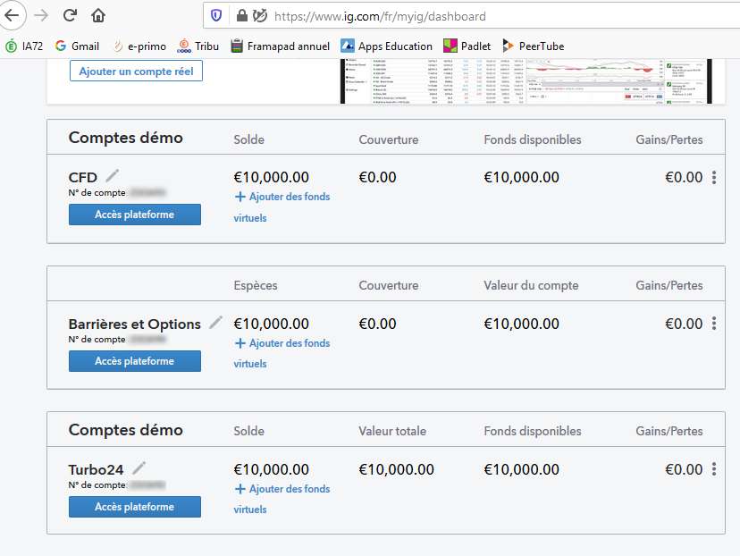Expand the Turbo24 account options menu

[x=714, y=469]
